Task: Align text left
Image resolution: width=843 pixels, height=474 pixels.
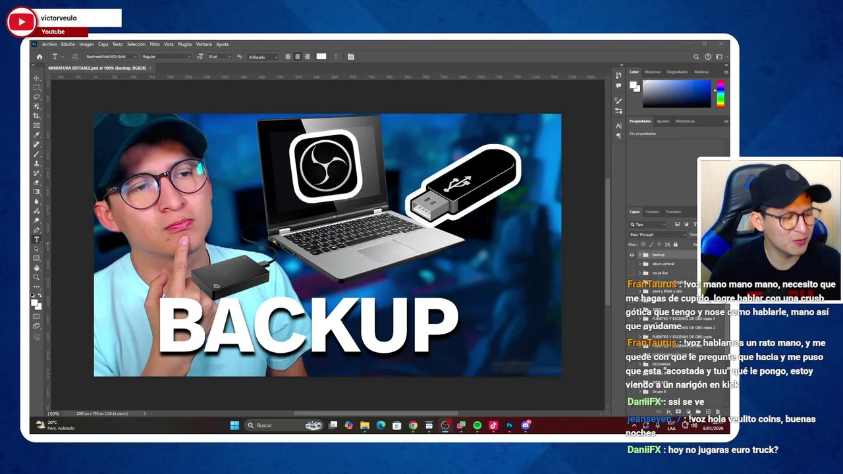Action: point(288,57)
